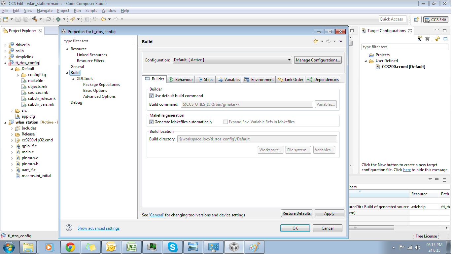Image resolution: width=453 pixels, height=259 pixels.
Task: Click Restore Defaults button
Action: tap(296, 213)
